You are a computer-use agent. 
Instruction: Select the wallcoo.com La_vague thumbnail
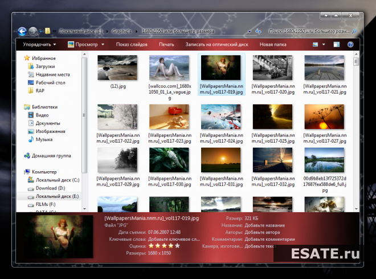(169, 68)
